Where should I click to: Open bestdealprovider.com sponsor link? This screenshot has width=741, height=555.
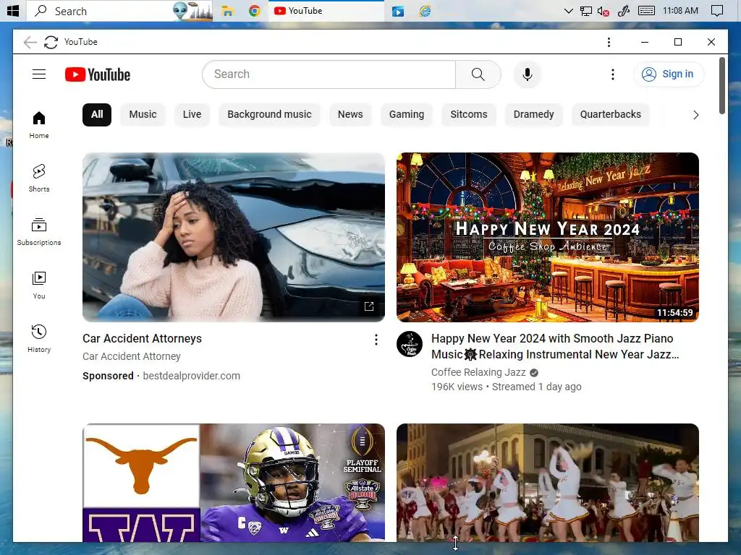coord(191,376)
